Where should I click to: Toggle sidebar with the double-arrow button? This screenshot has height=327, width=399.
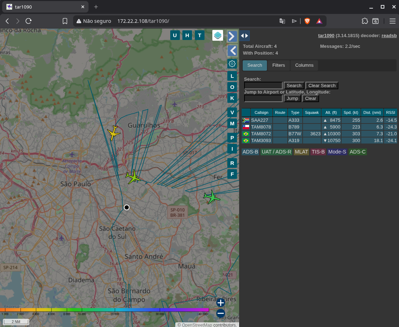point(244,36)
